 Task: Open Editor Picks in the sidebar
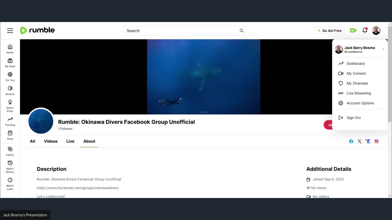(x=10, y=106)
